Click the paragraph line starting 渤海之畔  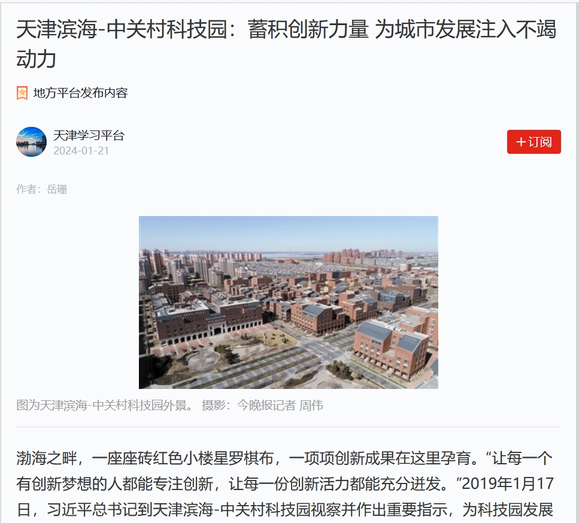click(284, 458)
